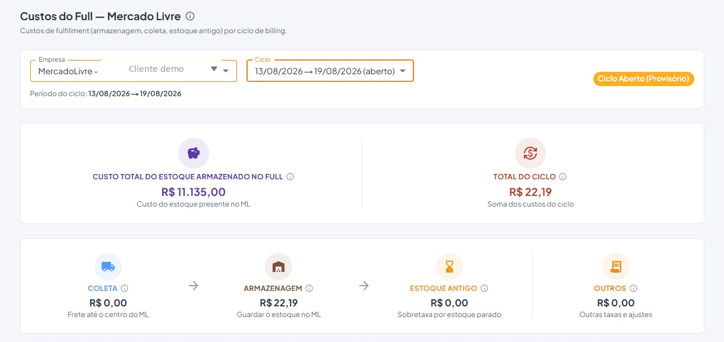Click info icon next to Estoque Antigo
The height and width of the screenshot is (342, 724).
[485, 289]
